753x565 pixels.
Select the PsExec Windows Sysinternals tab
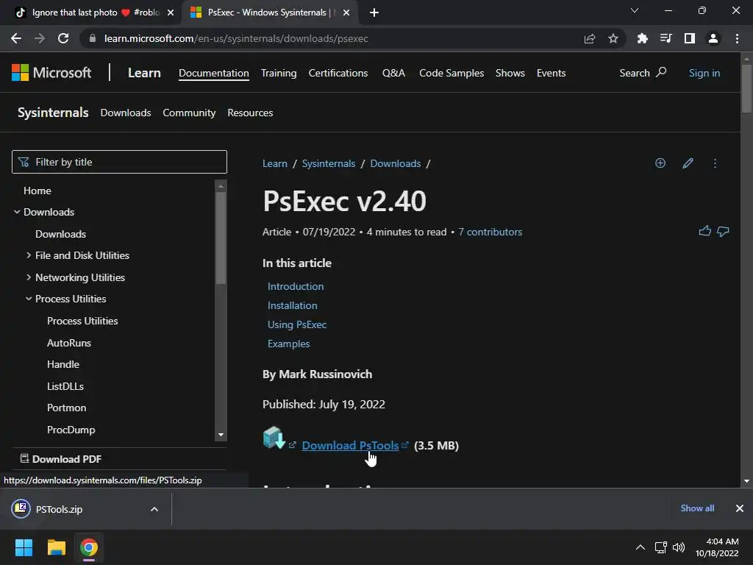[x=270, y=13]
